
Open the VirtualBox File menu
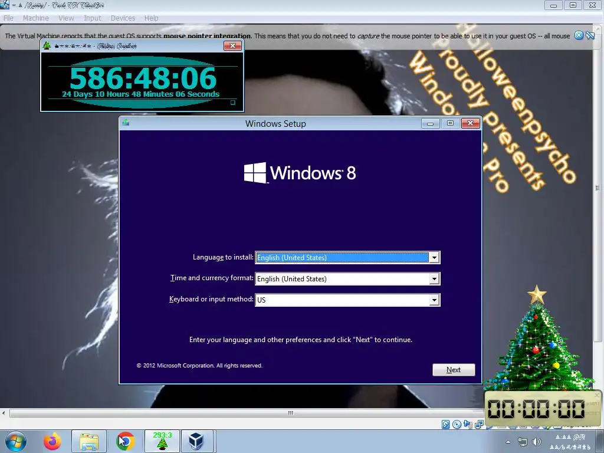[8, 18]
